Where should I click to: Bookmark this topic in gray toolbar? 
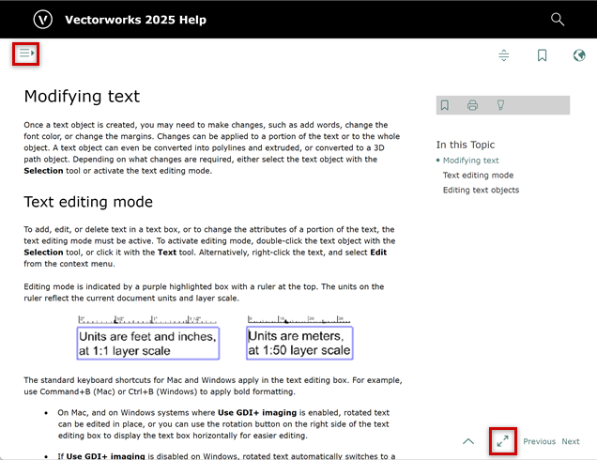click(x=445, y=105)
